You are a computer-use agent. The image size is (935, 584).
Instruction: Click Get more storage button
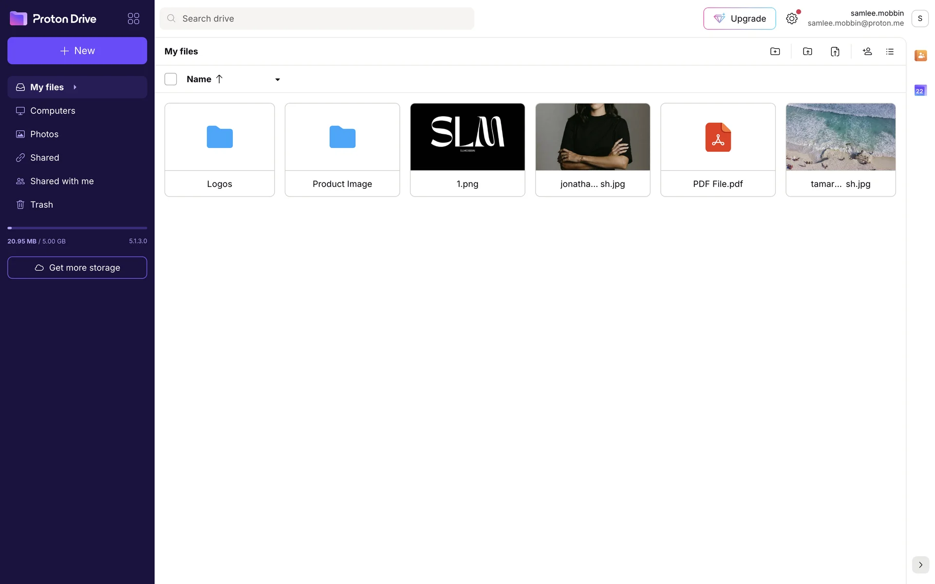click(77, 268)
